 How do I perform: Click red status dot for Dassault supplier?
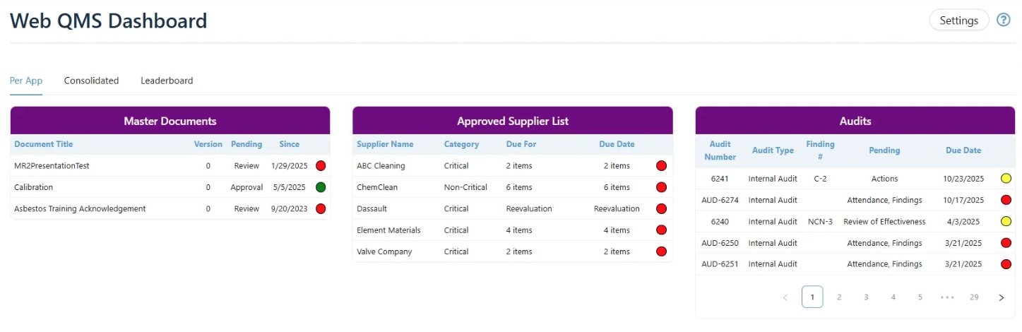pyautogui.click(x=662, y=208)
